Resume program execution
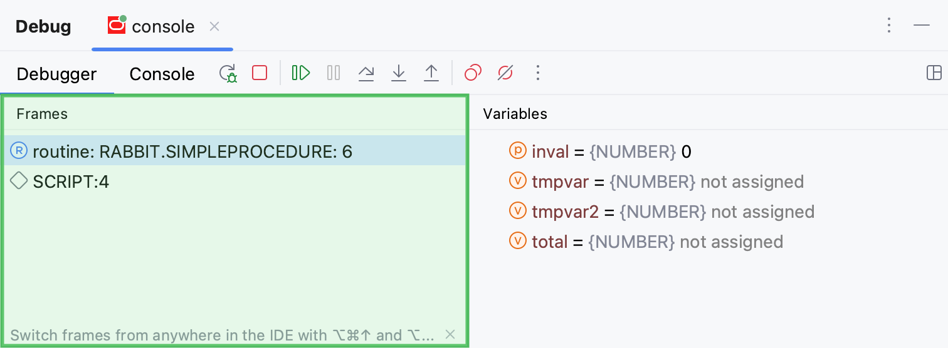This screenshot has width=948, height=348. pyautogui.click(x=301, y=73)
